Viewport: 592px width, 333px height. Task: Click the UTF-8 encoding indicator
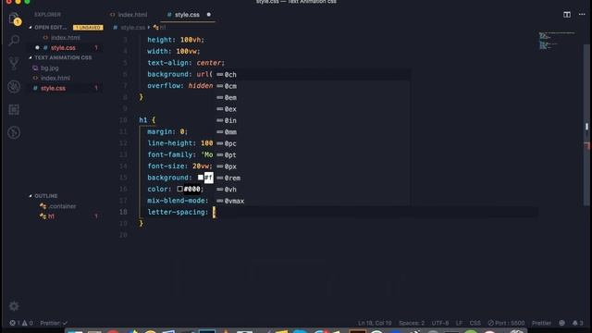[x=440, y=323]
